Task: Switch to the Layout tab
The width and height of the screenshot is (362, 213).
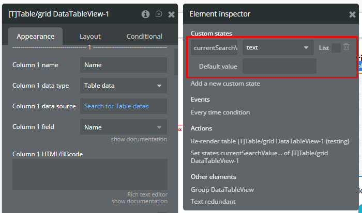Action: click(x=90, y=36)
